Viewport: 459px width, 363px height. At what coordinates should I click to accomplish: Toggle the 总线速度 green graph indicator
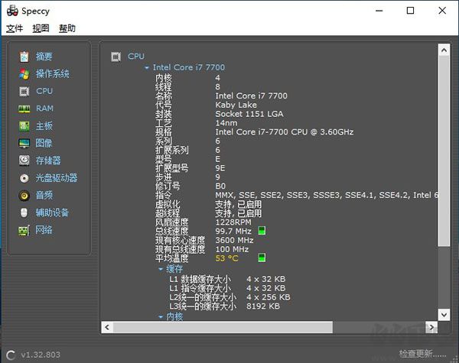262,231
